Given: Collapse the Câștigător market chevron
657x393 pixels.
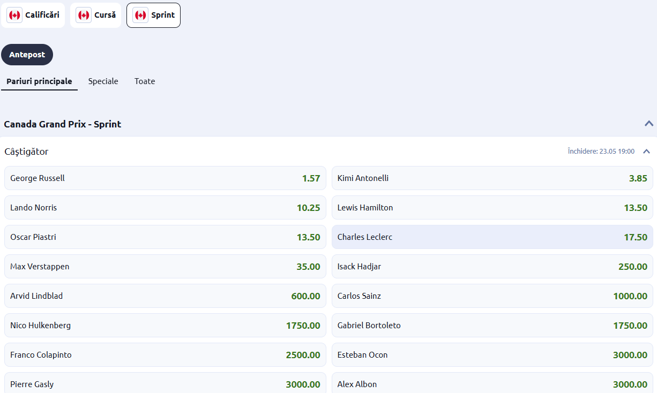Looking at the screenshot, I should point(646,152).
